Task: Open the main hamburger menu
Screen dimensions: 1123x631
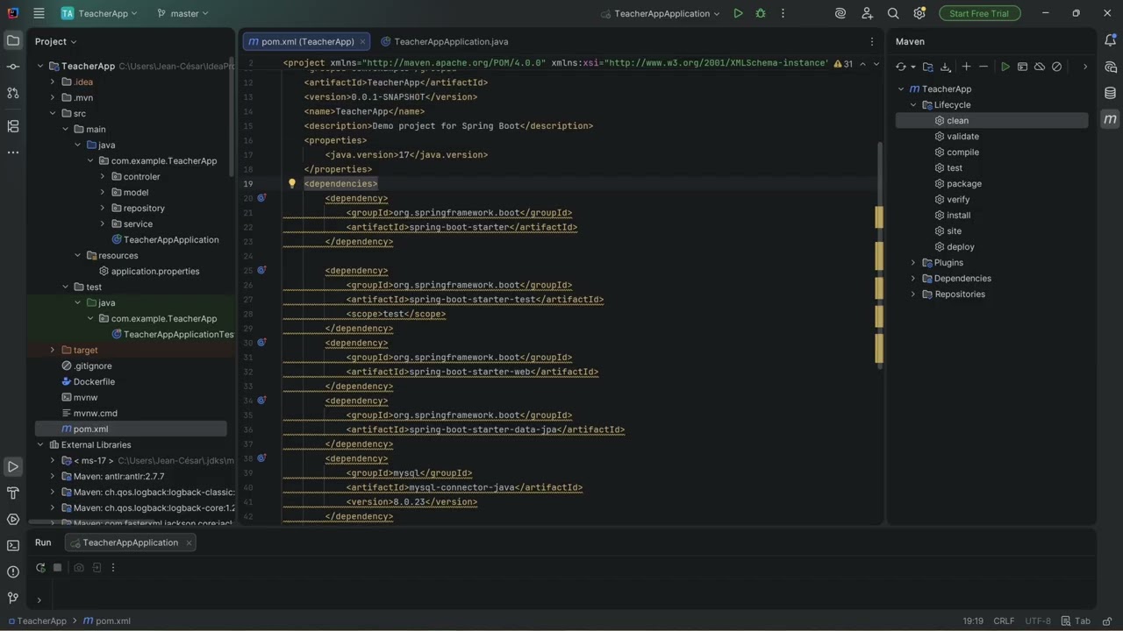Action: (39, 13)
